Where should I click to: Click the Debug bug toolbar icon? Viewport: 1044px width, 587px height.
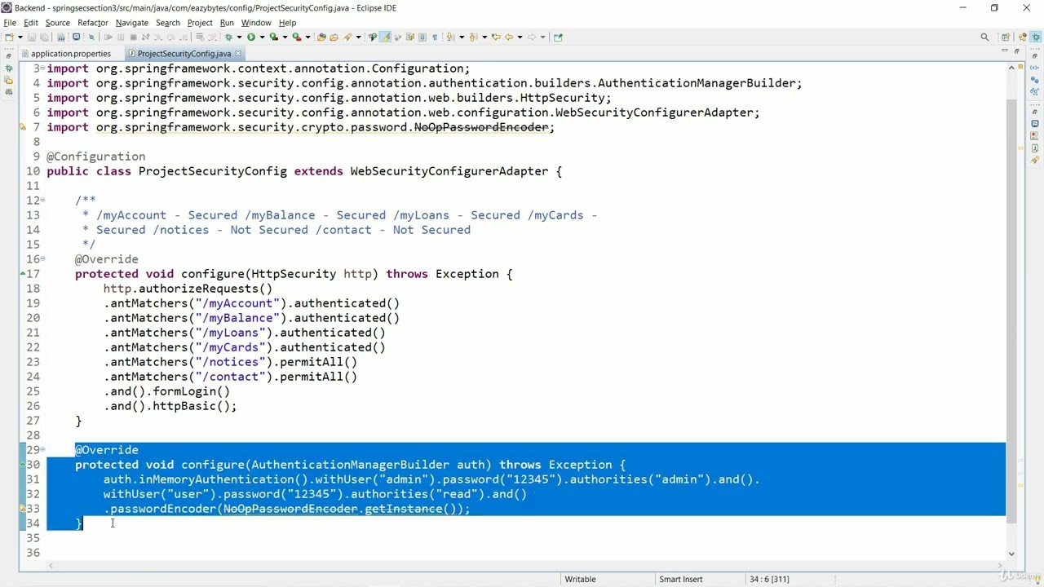228,37
